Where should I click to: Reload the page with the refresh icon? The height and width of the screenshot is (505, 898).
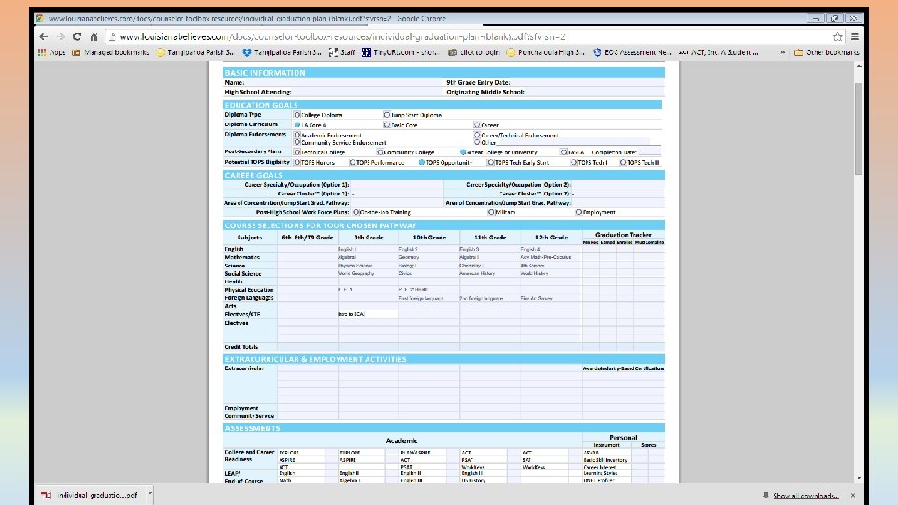(x=77, y=36)
